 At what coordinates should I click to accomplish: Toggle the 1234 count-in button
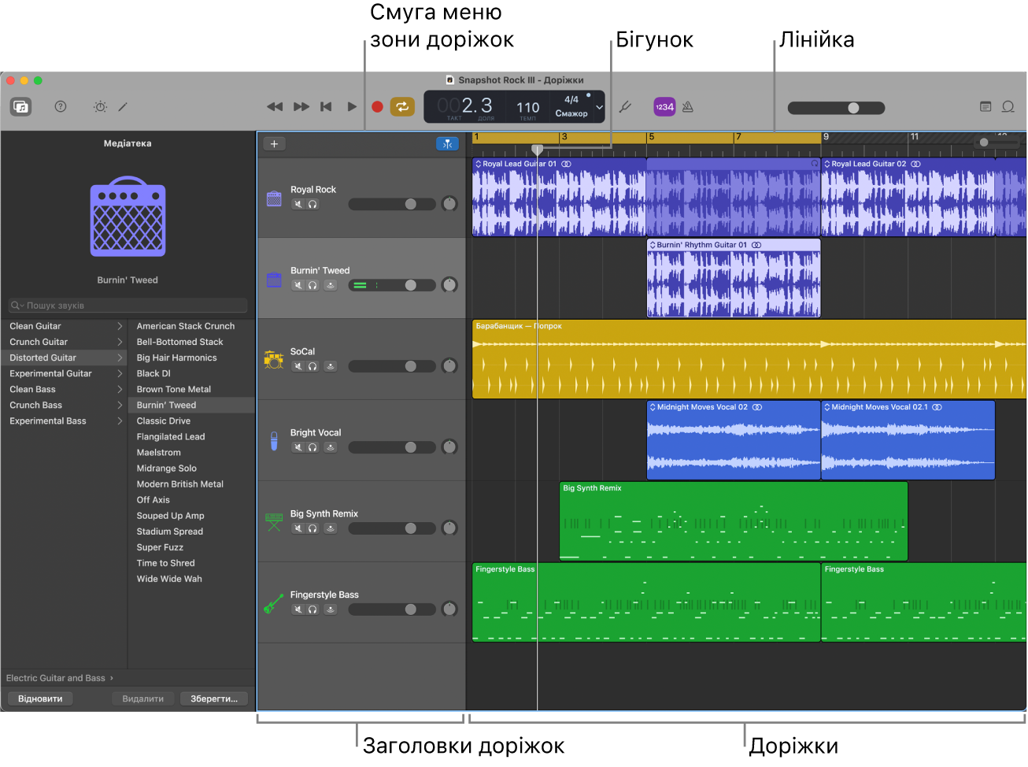(664, 106)
